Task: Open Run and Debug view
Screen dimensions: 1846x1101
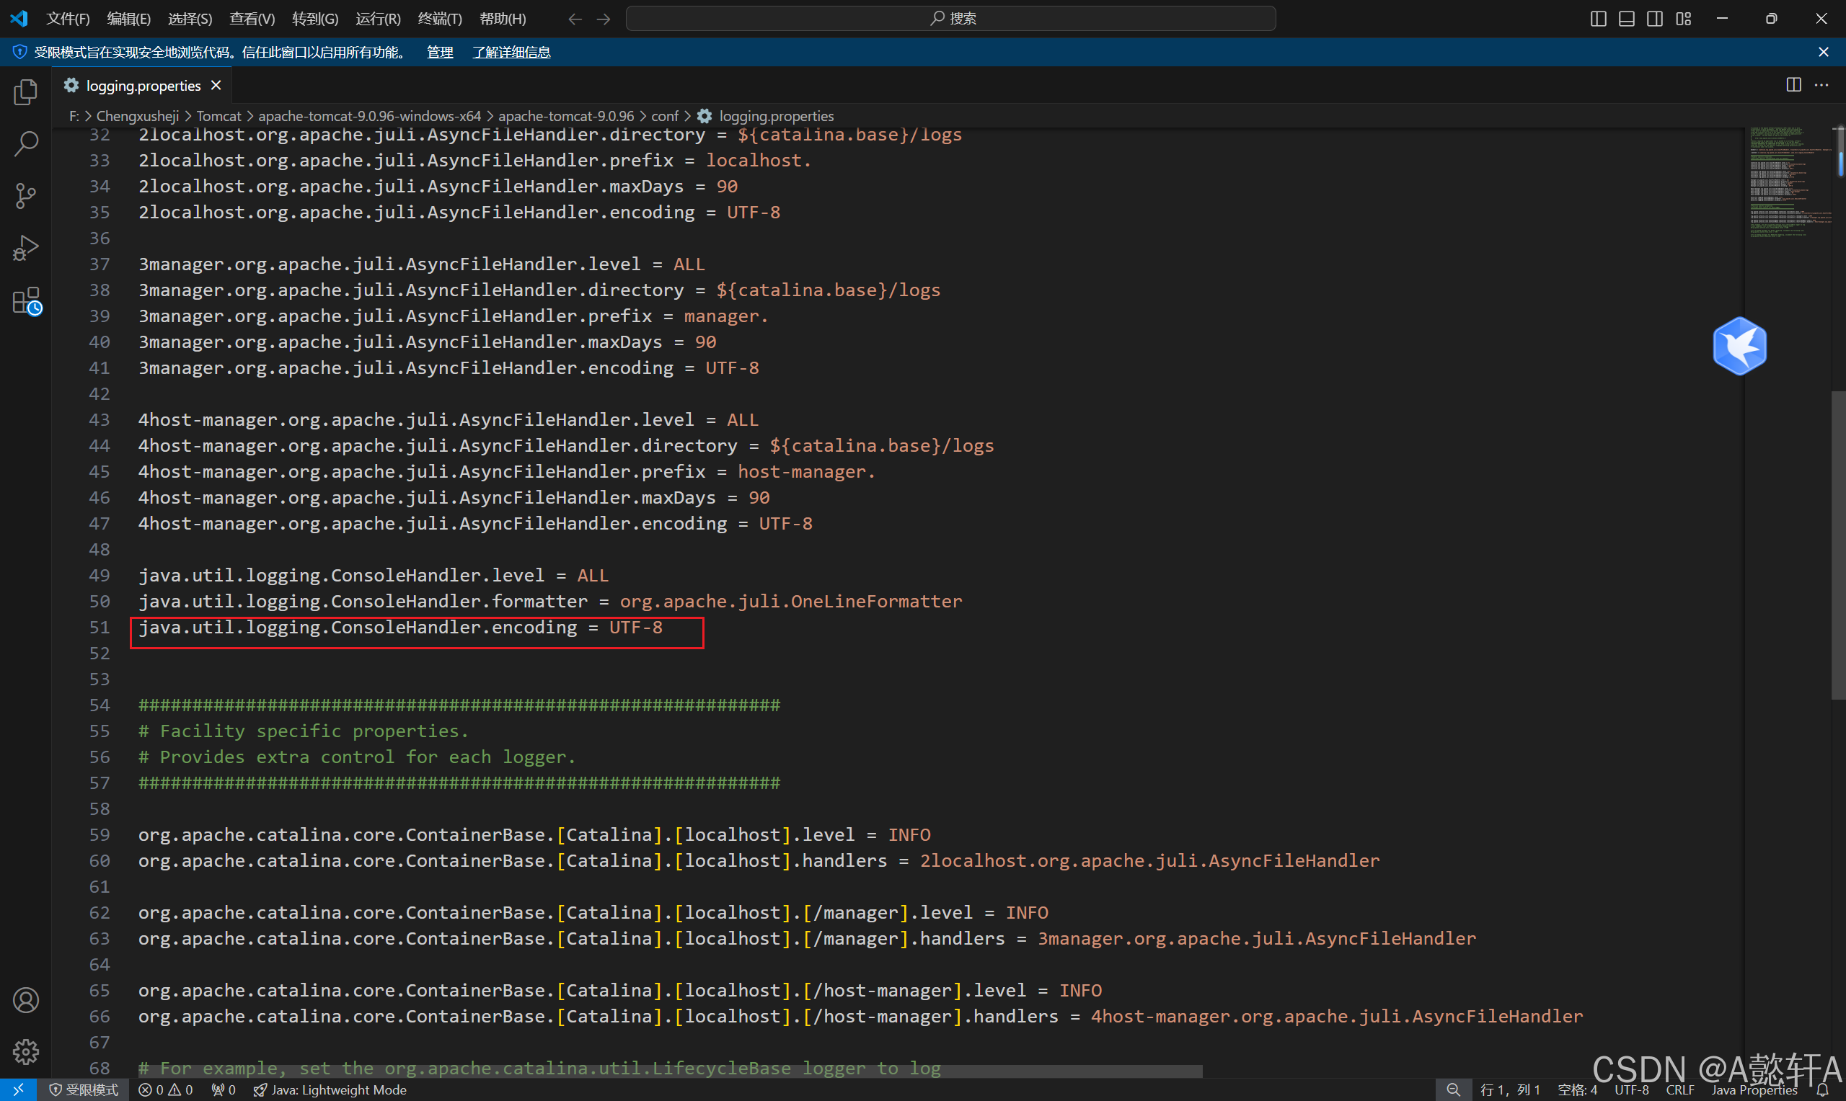Action: [26, 248]
